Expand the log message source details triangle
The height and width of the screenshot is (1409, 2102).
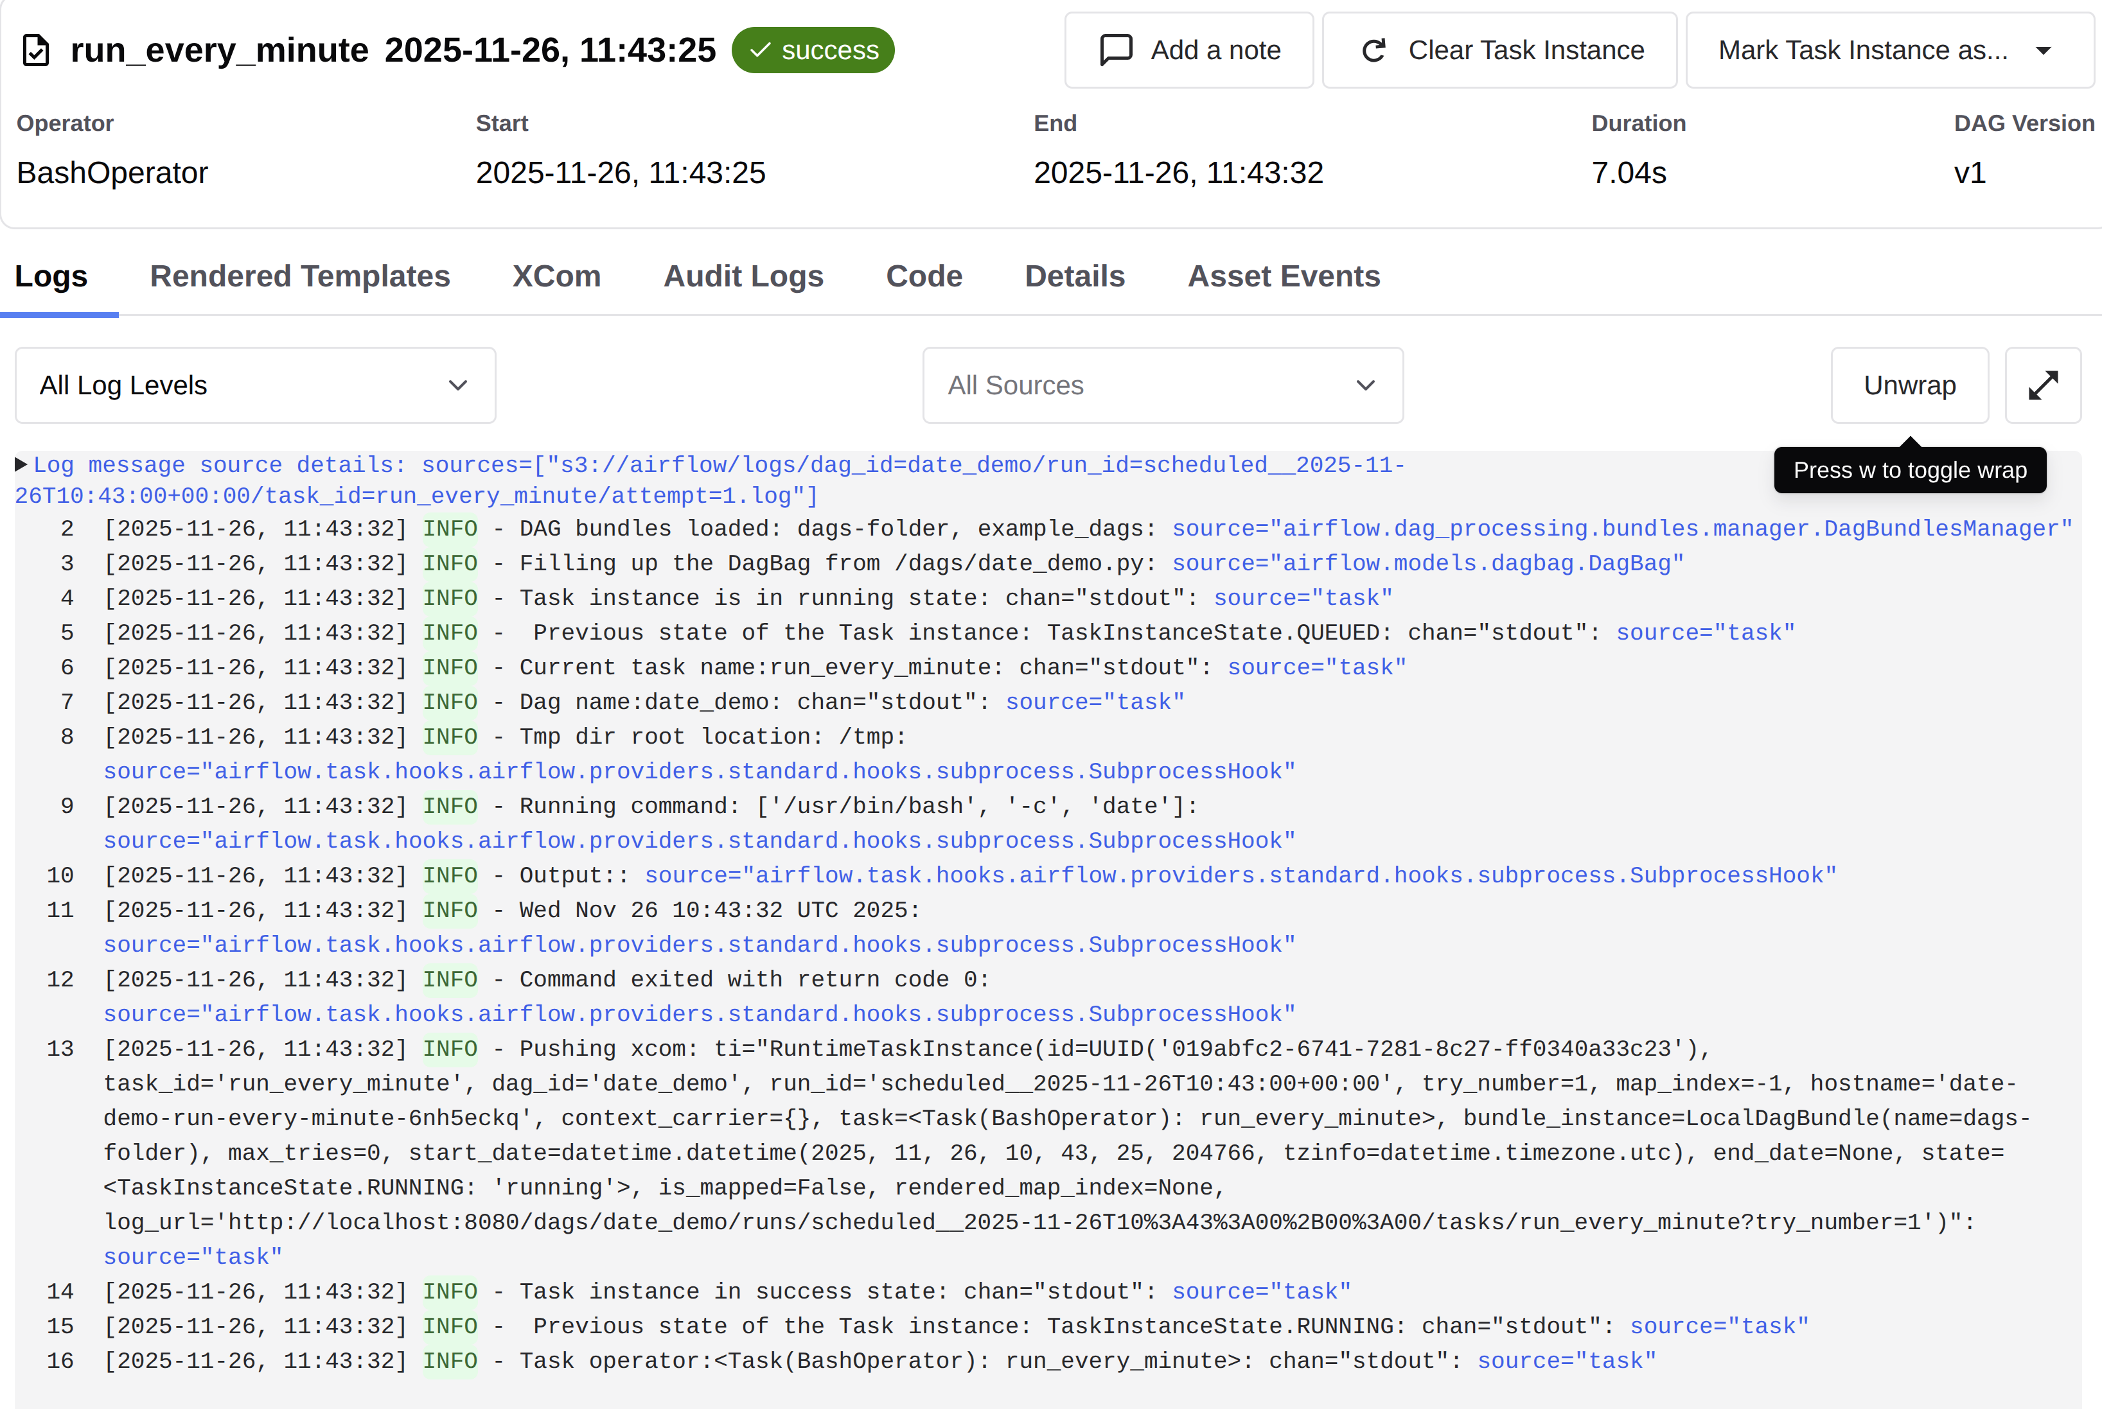pos(21,464)
